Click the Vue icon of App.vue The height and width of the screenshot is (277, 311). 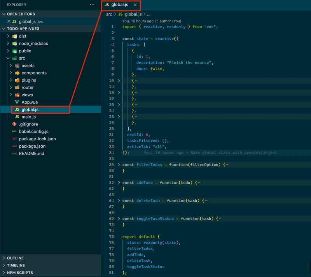click(17, 102)
